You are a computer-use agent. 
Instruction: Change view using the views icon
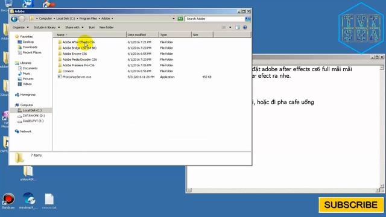(x=224, y=27)
